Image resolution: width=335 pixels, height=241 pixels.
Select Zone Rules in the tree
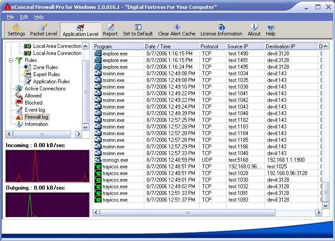click(45, 67)
